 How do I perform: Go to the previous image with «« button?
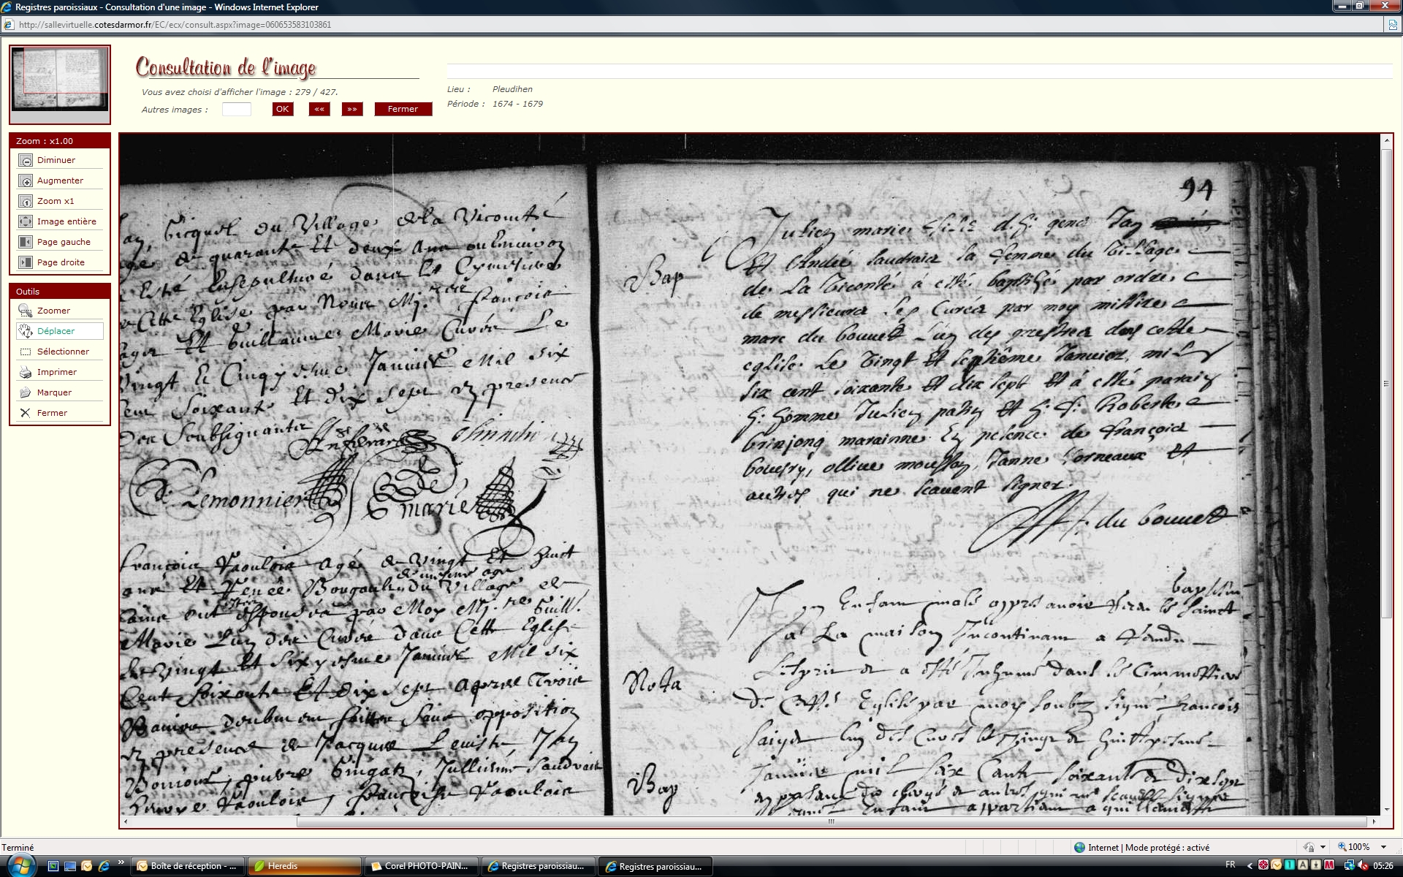click(x=319, y=109)
